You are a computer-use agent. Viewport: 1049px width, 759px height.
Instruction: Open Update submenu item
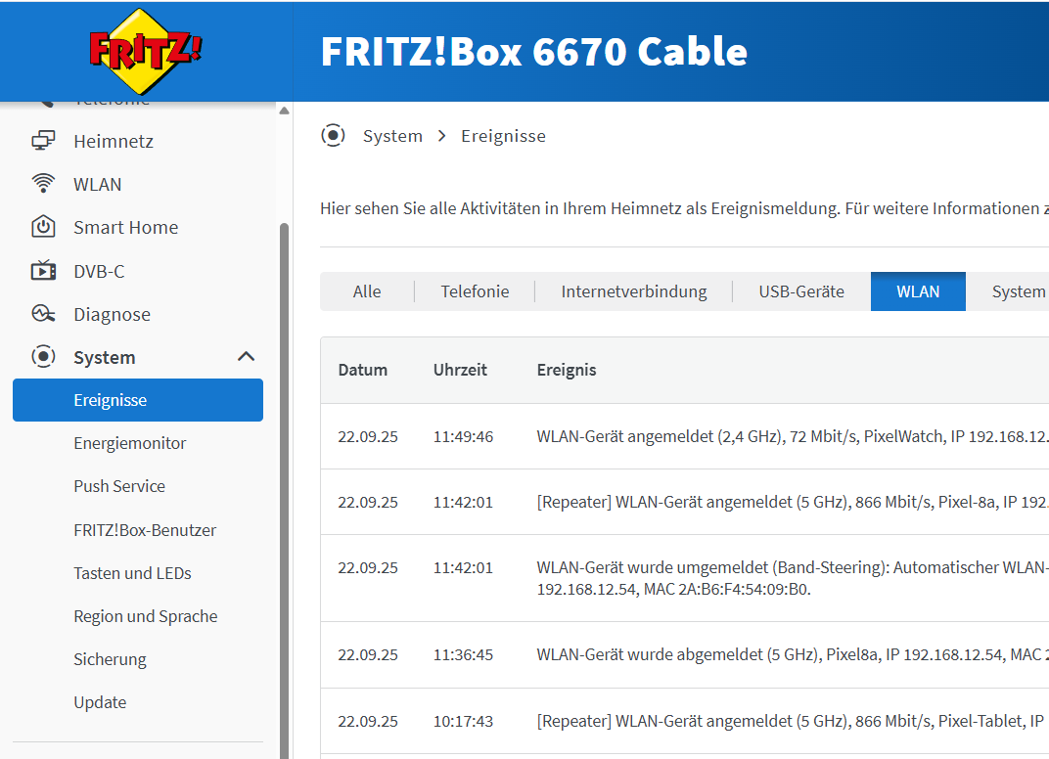click(100, 702)
